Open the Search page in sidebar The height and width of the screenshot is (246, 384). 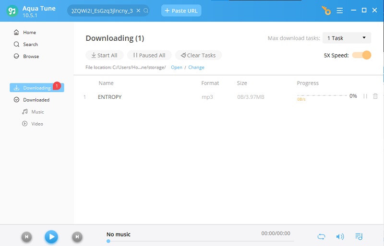[26, 44]
